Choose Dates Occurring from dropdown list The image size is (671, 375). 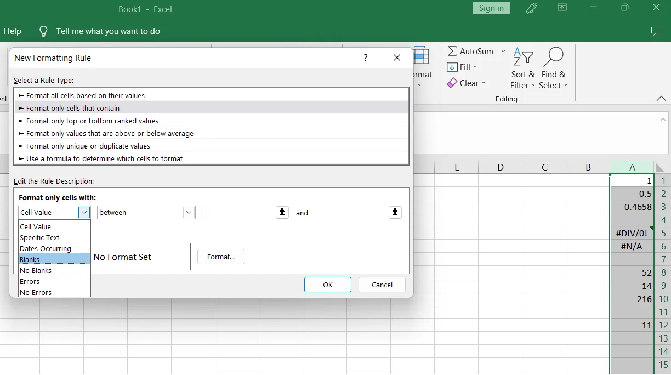pyautogui.click(x=54, y=248)
